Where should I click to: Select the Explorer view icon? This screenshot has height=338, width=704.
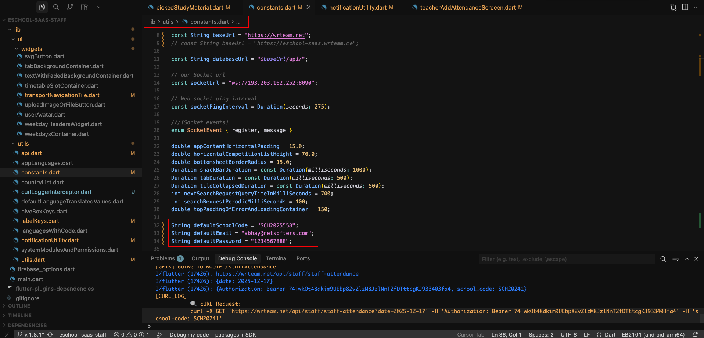click(42, 7)
